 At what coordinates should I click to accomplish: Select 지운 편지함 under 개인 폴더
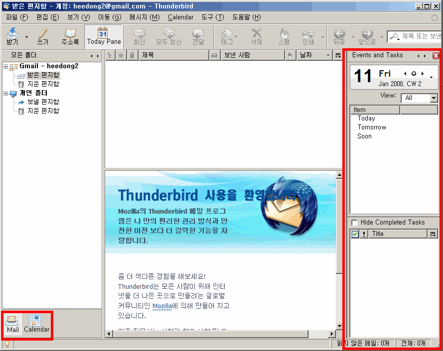pos(43,111)
